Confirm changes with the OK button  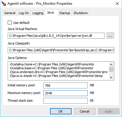point(61,111)
